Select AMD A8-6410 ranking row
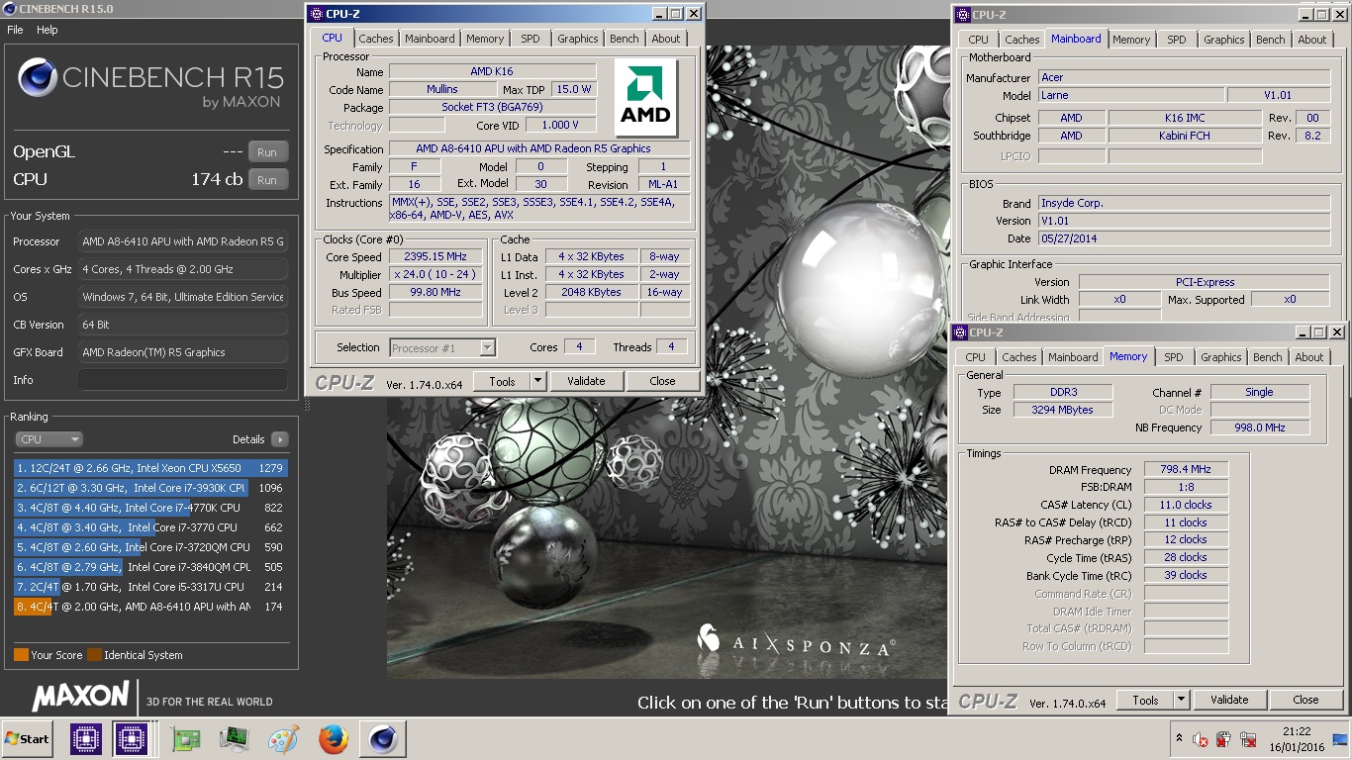Viewport: 1352px width, 760px height. 150,607
